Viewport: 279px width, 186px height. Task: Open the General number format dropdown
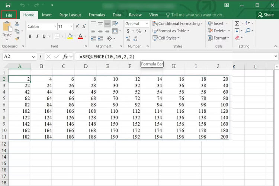[147, 24]
